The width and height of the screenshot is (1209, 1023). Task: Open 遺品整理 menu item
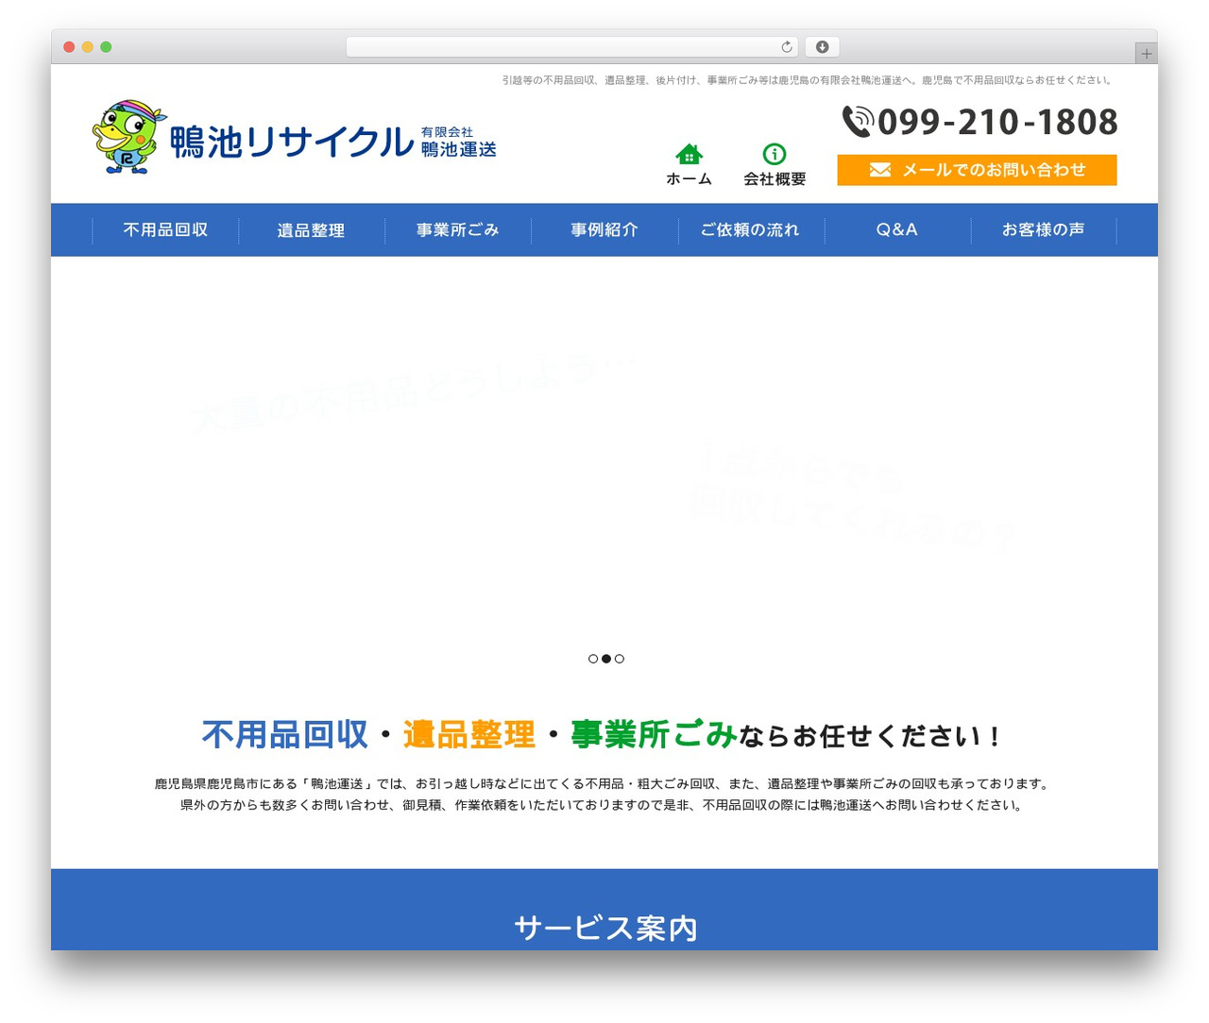[312, 230]
